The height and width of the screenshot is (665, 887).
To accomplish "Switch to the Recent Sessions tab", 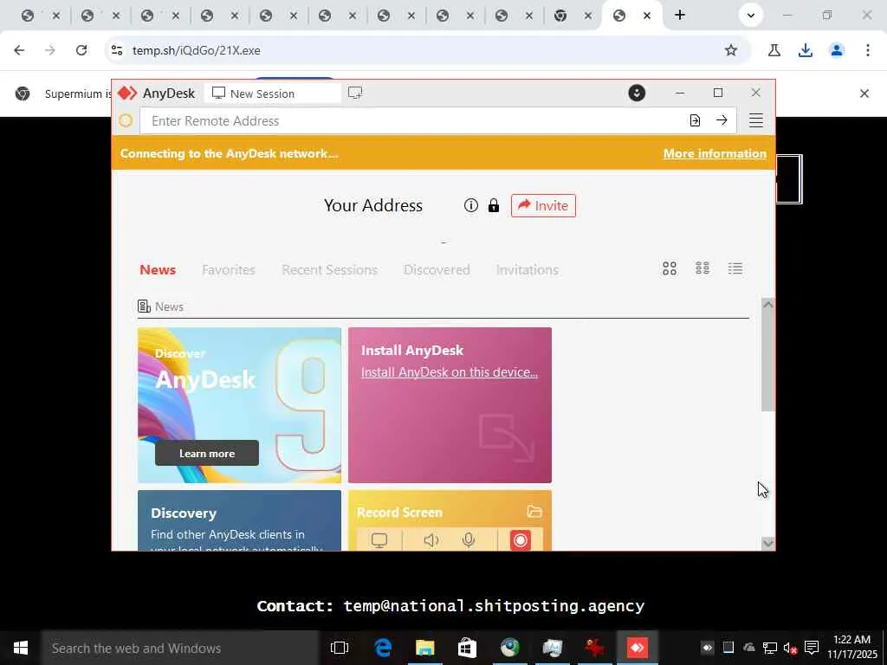I will 329,270.
